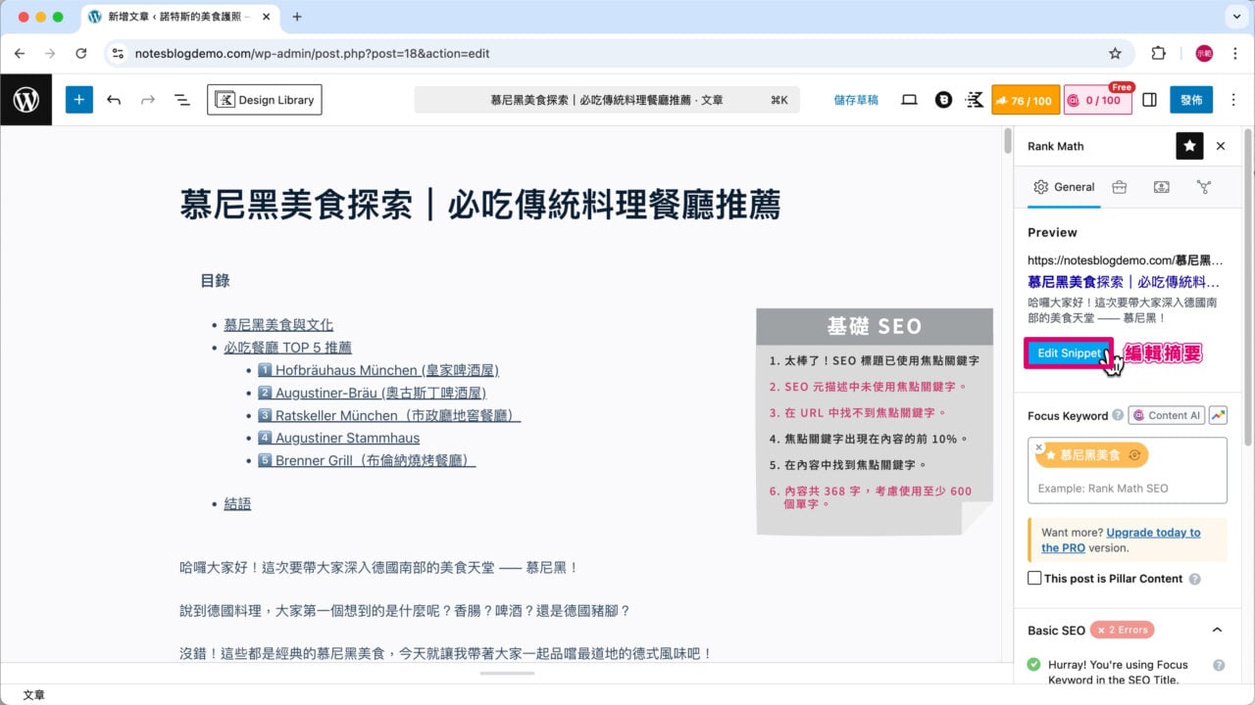Image resolution: width=1255 pixels, height=705 pixels.
Task: Unpin Rank Math with the star button
Action: pyautogui.click(x=1189, y=146)
